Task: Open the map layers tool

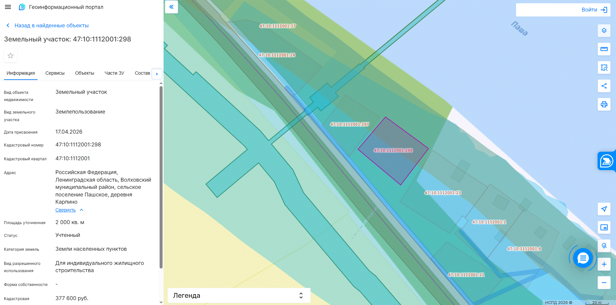Action: click(x=604, y=31)
